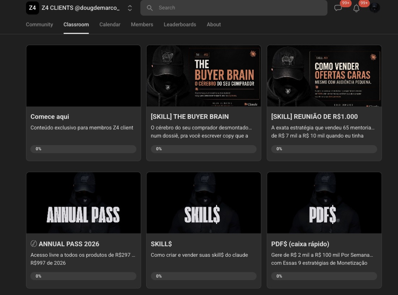Focus the Search input field

click(x=234, y=8)
